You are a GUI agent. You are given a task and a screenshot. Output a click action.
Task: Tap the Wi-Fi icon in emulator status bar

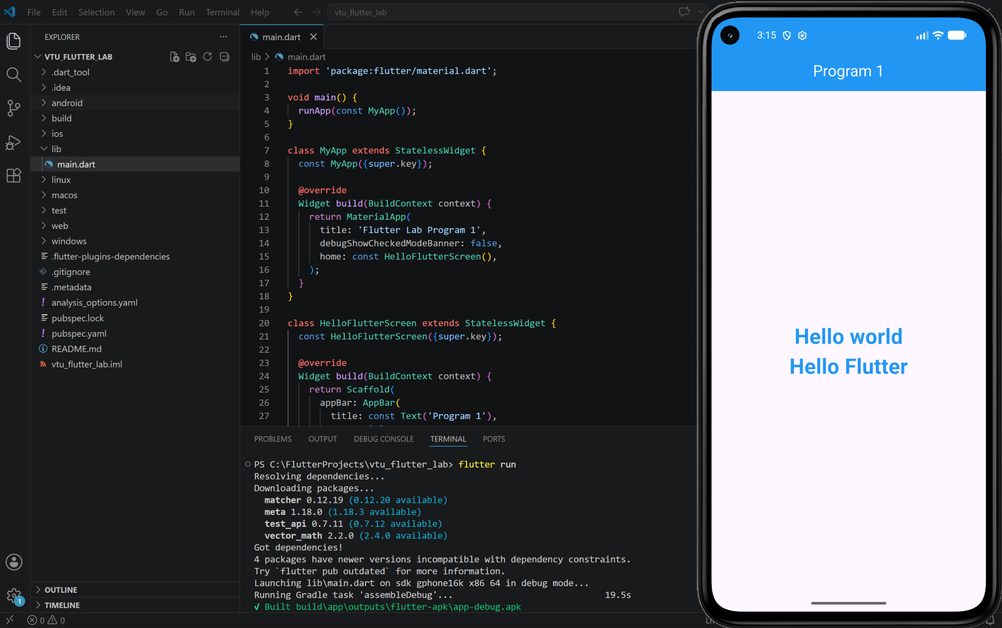(x=938, y=35)
